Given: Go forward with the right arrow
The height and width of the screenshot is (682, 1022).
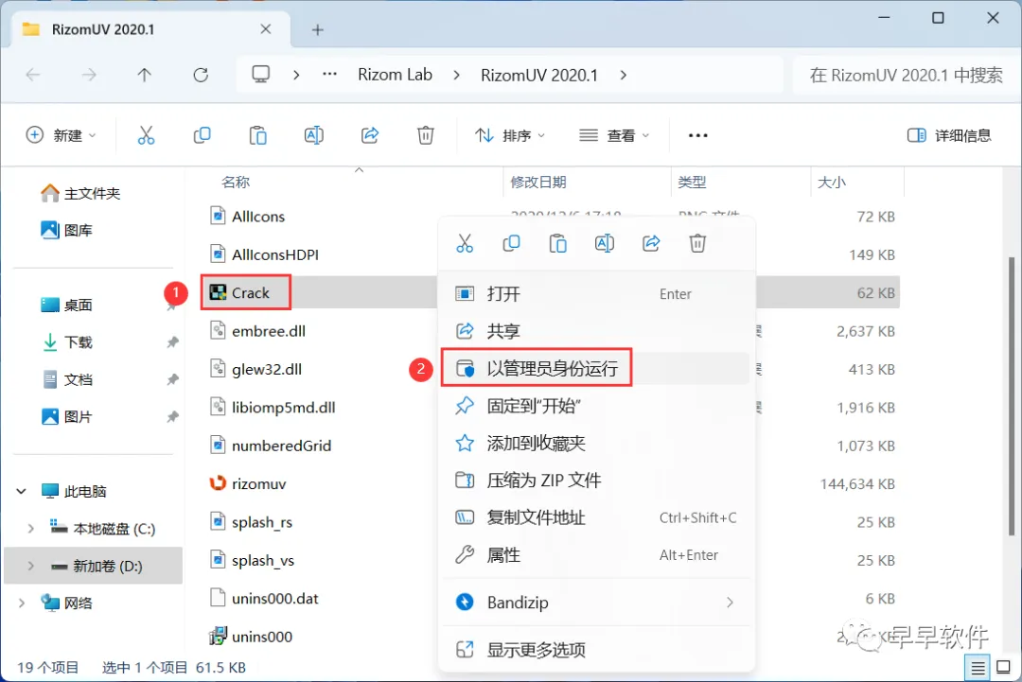Looking at the screenshot, I should [89, 75].
